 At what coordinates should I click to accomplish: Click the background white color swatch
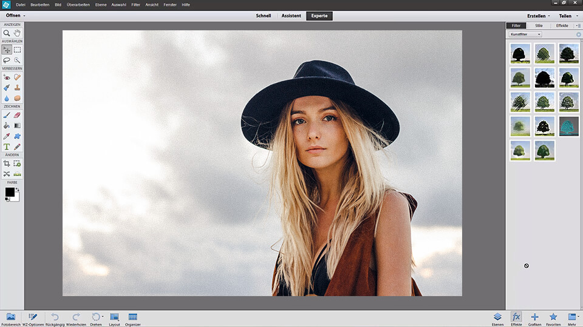16,198
